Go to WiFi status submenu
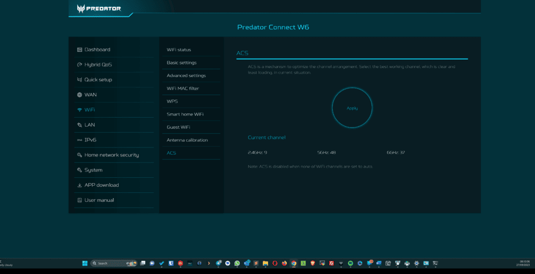The image size is (535, 274). pyautogui.click(x=179, y=50)
